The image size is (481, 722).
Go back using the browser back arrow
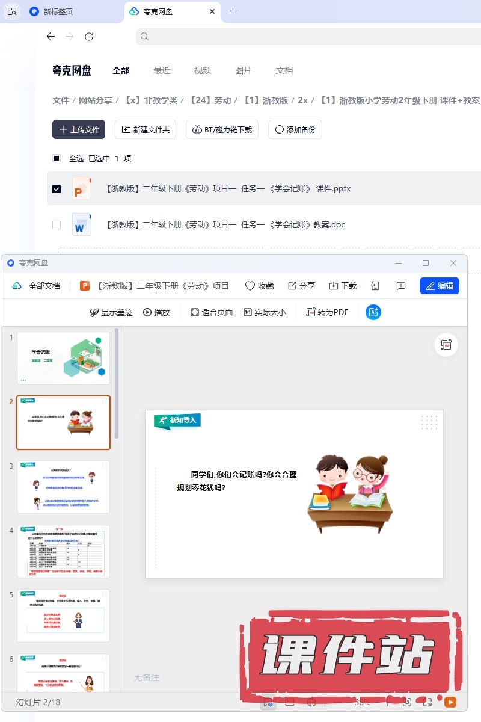51,37
